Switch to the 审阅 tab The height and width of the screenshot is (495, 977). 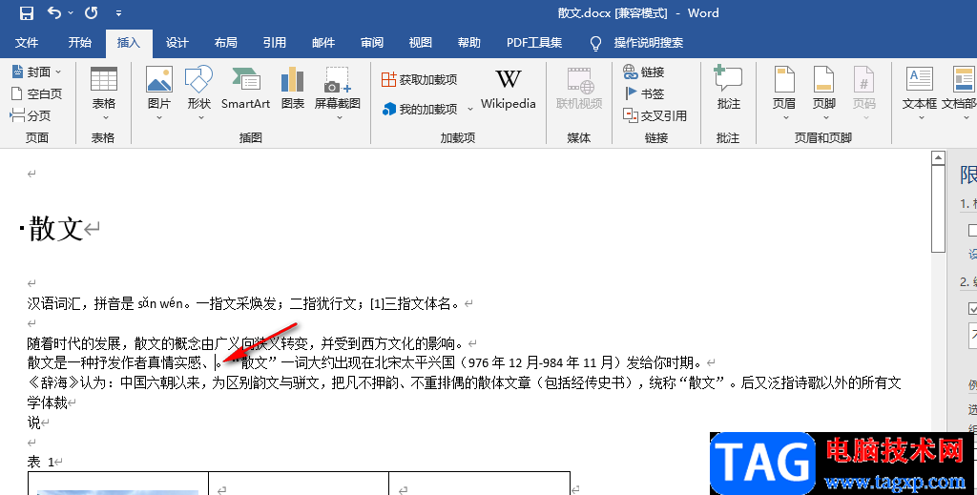(x=372, y=42)
